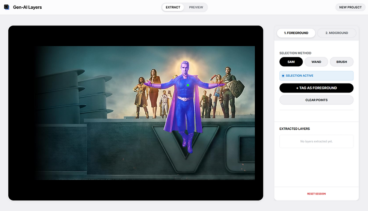Click the Gen-AI Layers logo icon
The image size is (368, 211).
(x=7, y=7)
